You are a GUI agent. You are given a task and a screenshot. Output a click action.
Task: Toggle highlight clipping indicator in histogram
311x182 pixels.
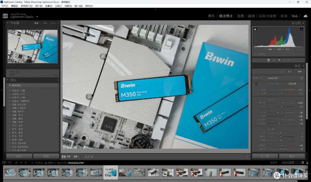pos(302,29)
